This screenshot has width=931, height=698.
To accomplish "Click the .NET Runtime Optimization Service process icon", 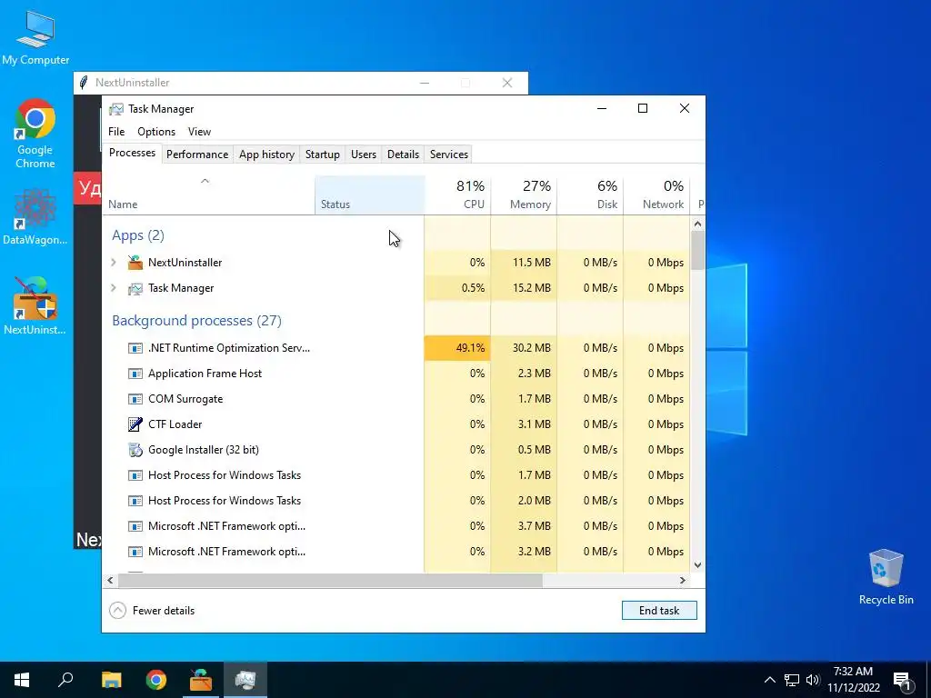I will click(x=135, y=348).
